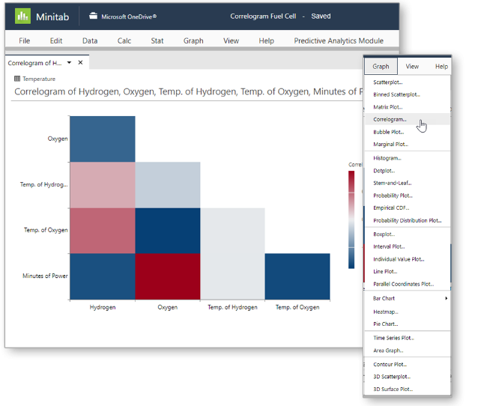Open the Correlogram tab dropdown arrow
The image size is (493, 406).
[70, 63]
